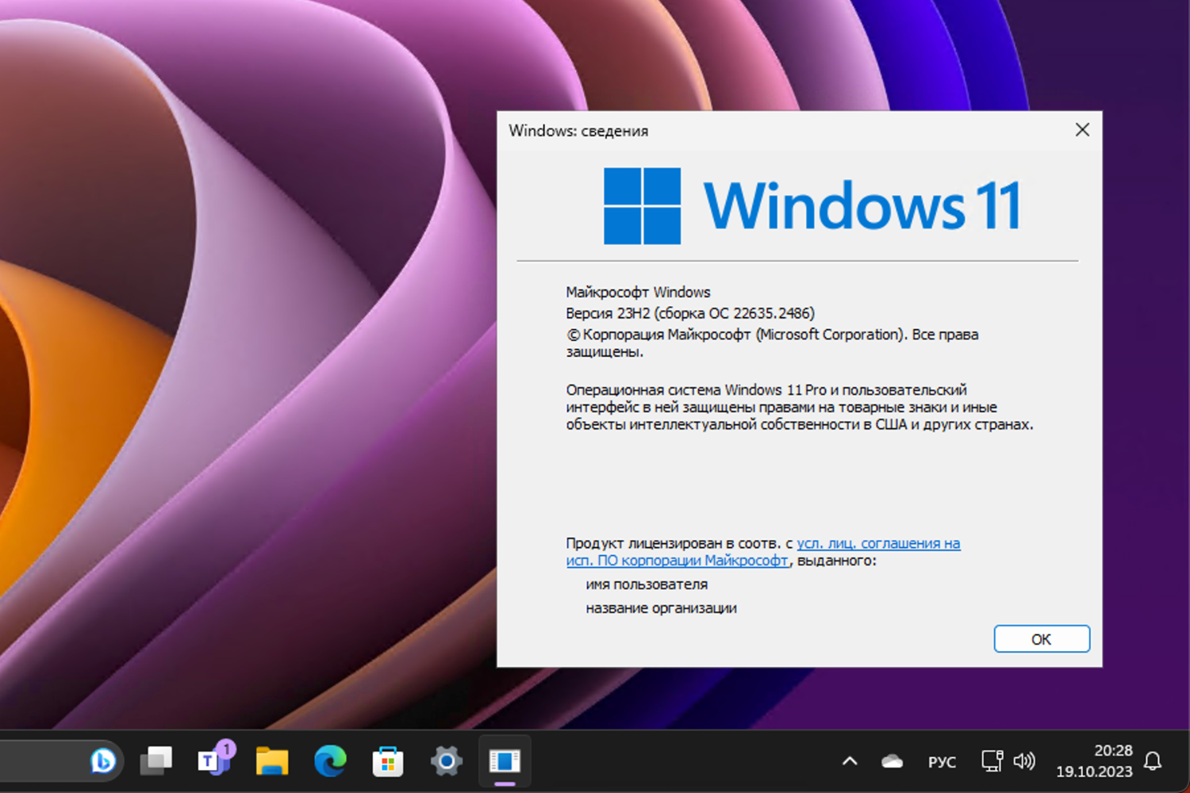Select the active winver app in taskbar
Viewport: 1190px width, 793px height.
click(x=505, y=760)
